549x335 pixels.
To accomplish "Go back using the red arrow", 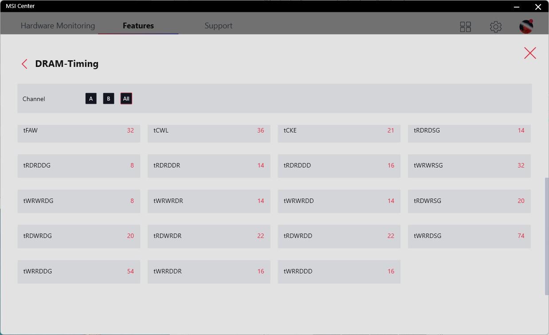I will click(x=24, y=64).
